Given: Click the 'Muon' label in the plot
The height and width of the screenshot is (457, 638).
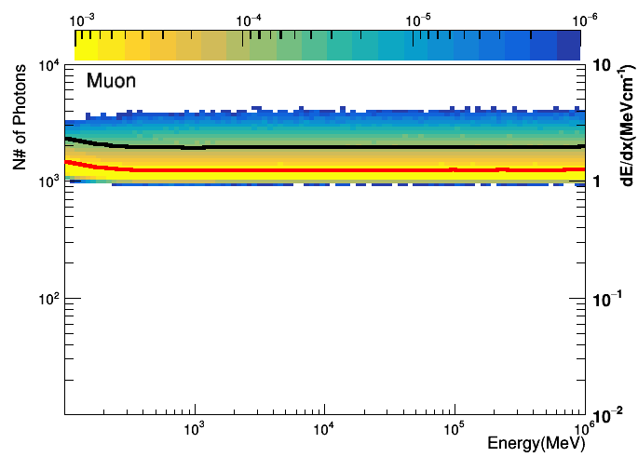Looking at the screenshot, I should tap(111, 80).
